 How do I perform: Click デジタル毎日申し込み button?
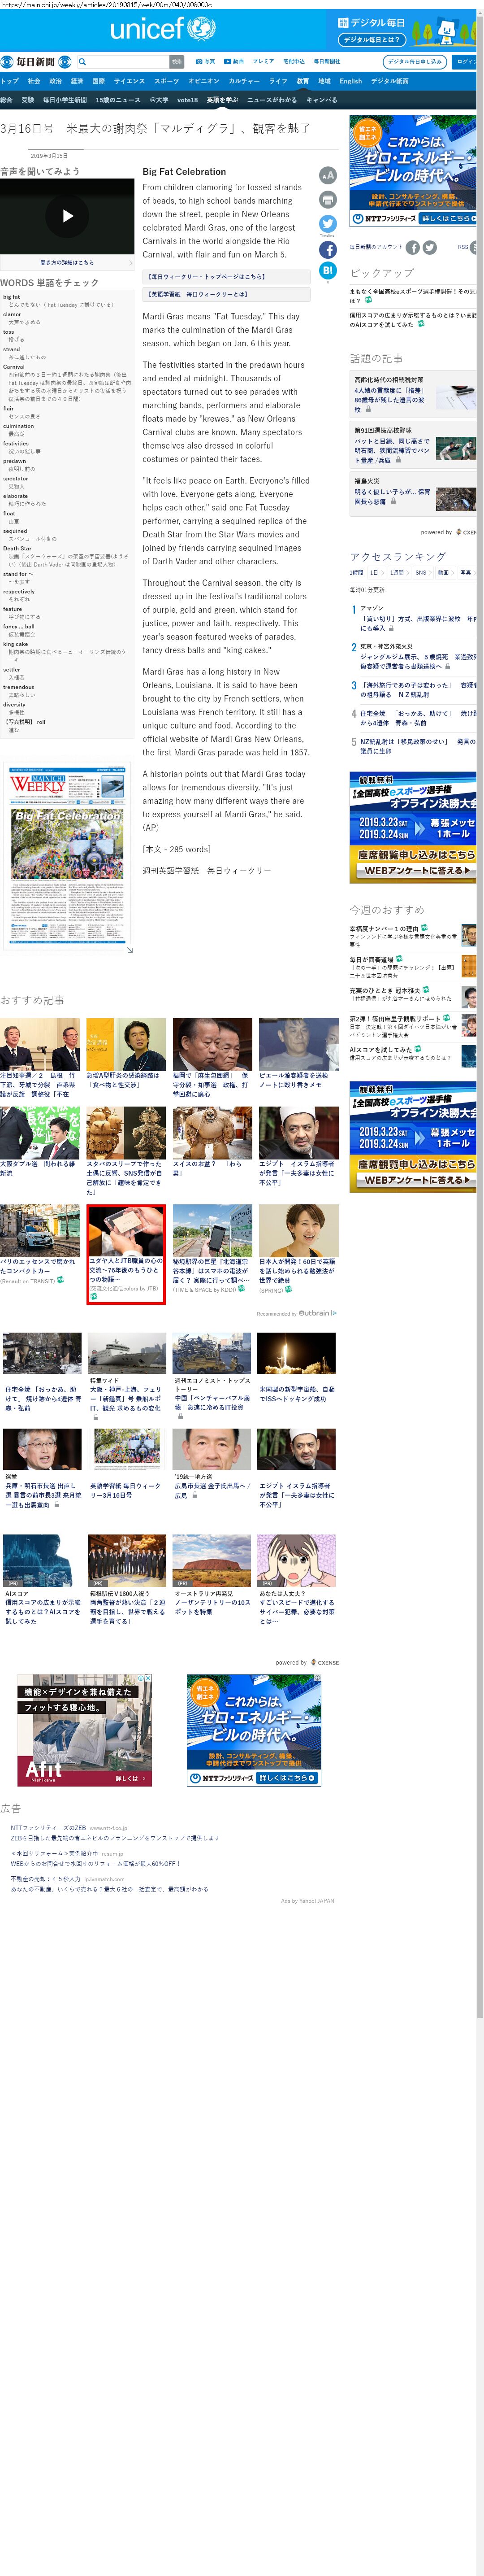tap(415, 61)
